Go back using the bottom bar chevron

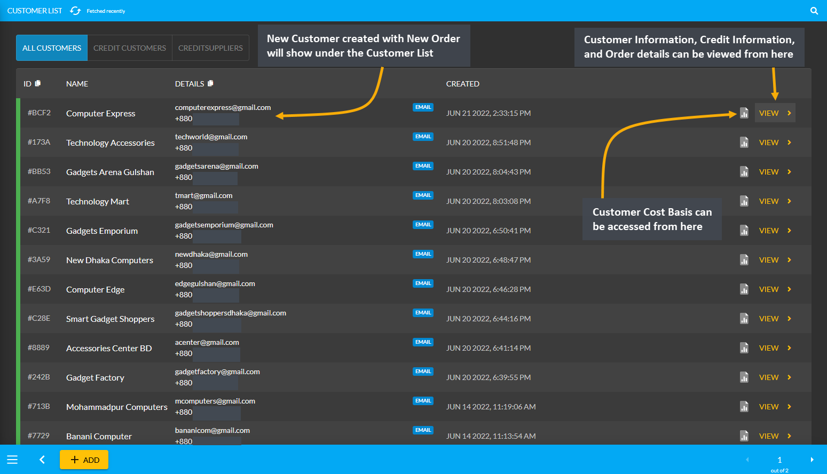pos(42,460)
